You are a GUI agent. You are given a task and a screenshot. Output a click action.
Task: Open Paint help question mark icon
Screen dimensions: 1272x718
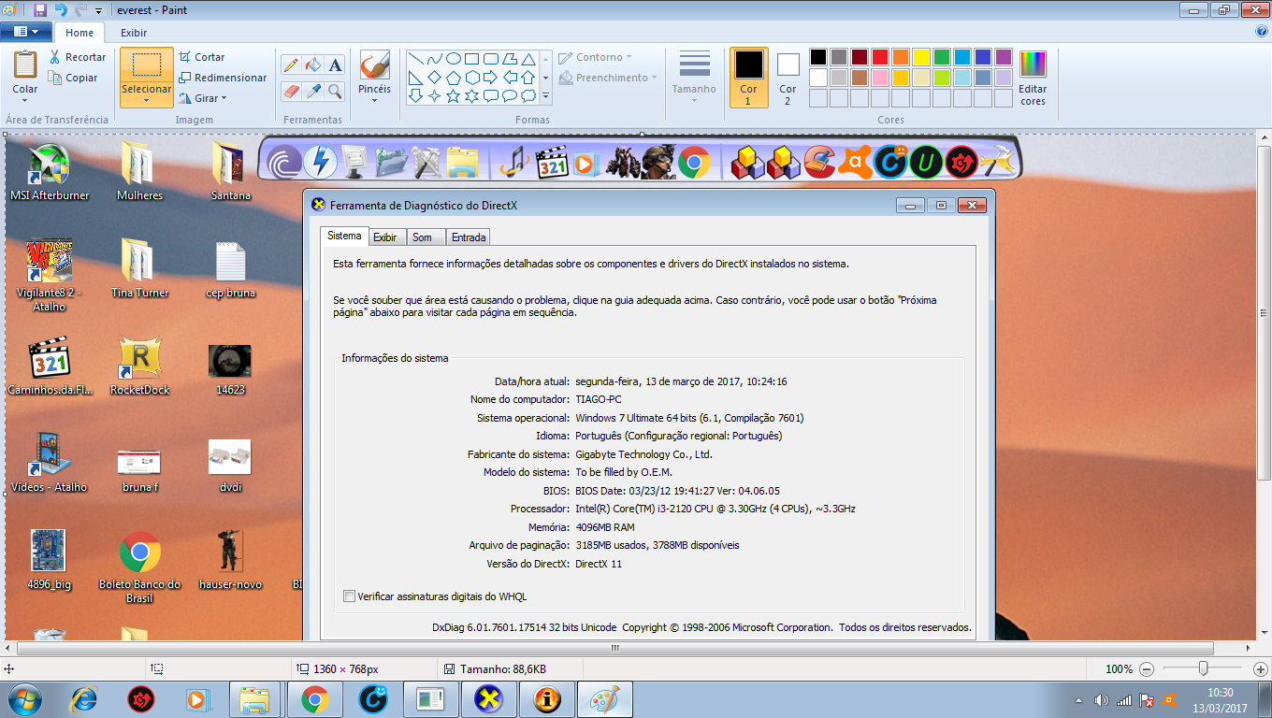click(1262, 31)
